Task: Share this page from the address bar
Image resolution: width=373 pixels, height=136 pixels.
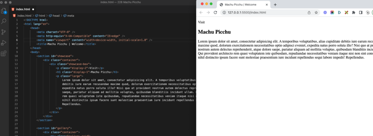Action: pyautogui.click(x=309, y=13)
